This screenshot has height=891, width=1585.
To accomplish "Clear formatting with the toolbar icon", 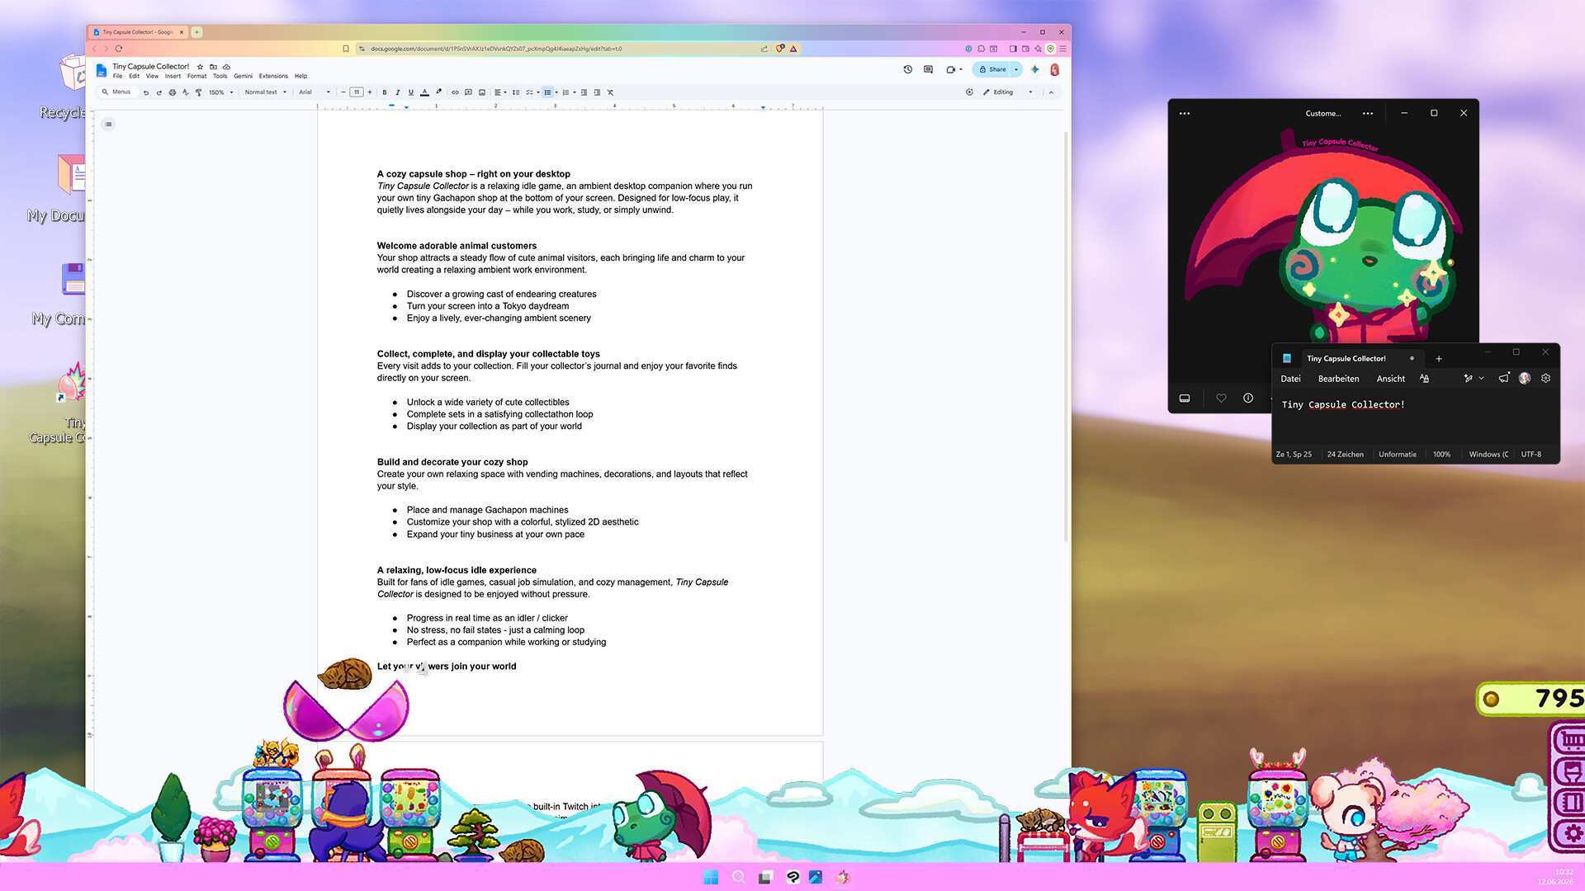I will (611, 92).
